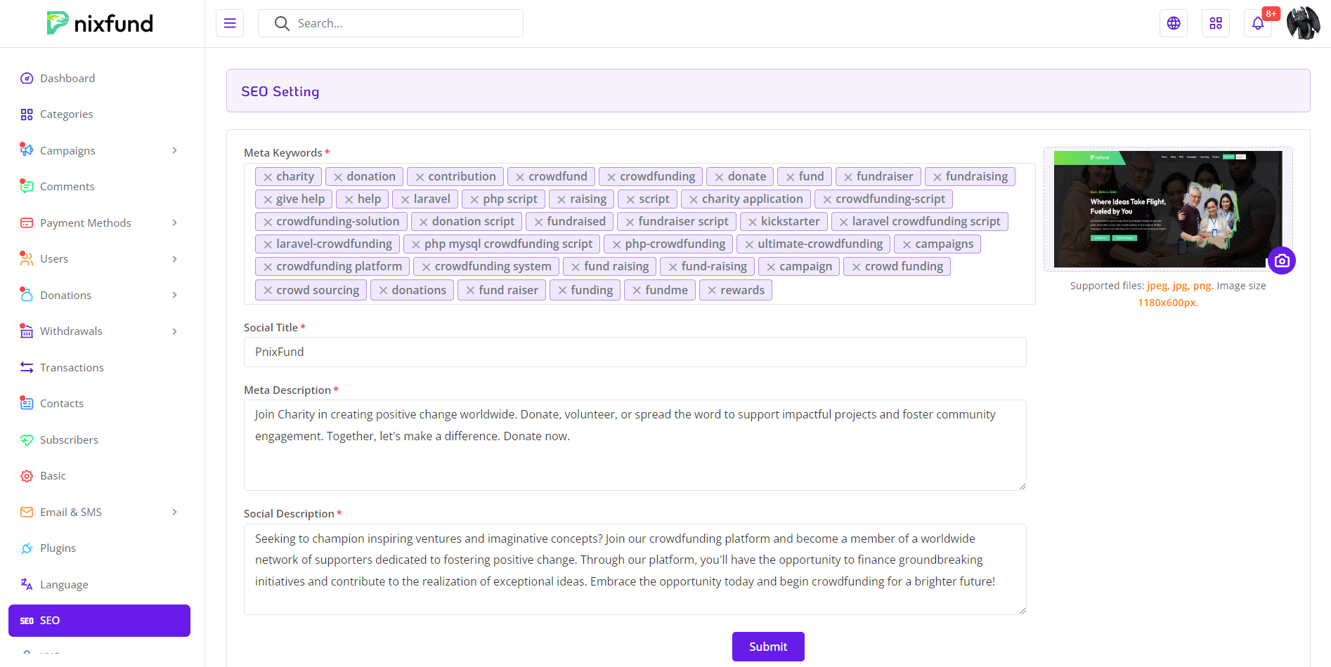Go to Transactions in sidebar
1331x667 pixels.
click(72, 367)
